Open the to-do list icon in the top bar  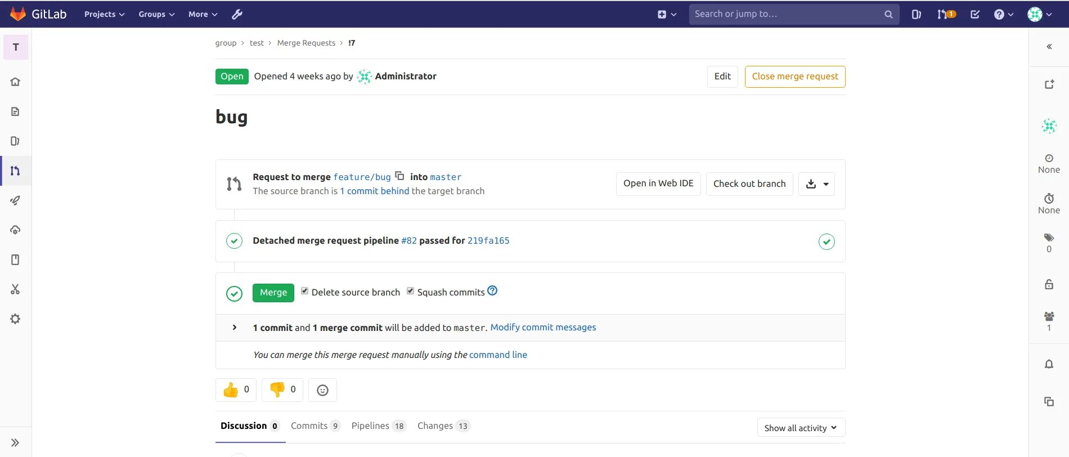tap(975, 14)
